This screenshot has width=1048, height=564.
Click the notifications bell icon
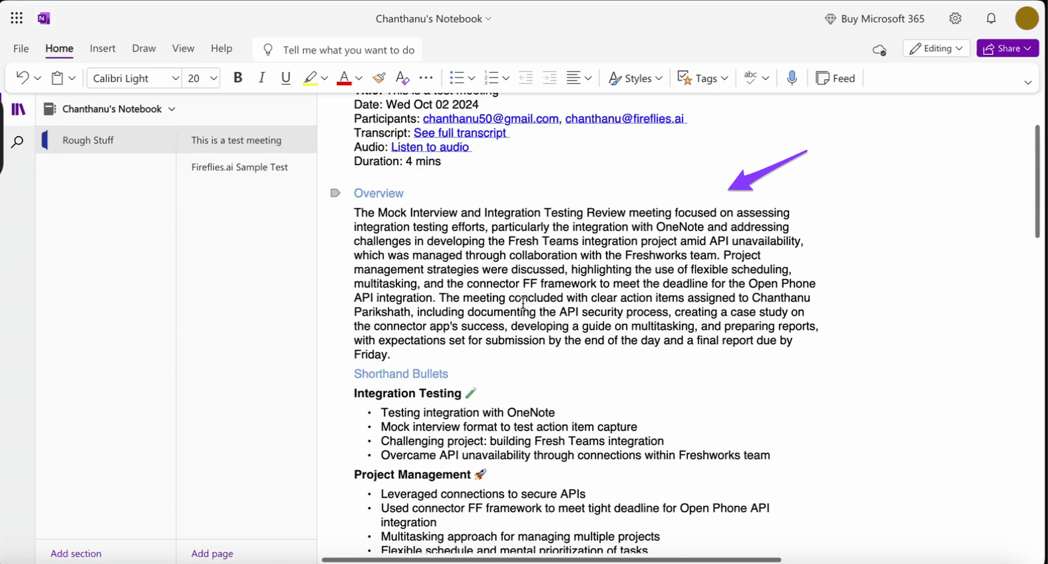tap(991, 18)
